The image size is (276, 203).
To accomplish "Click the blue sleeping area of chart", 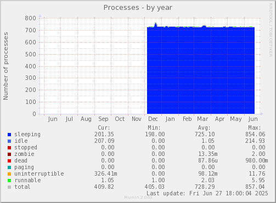I will pyautogui.click(x=201, y=71).
